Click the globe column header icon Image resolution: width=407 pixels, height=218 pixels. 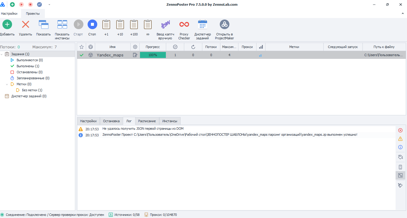pyautogui.click(x=90, y=47)
